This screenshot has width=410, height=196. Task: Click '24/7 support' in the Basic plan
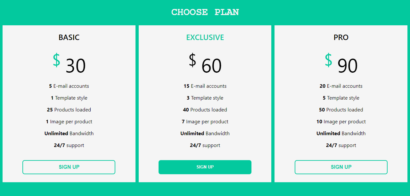(69, 145)
